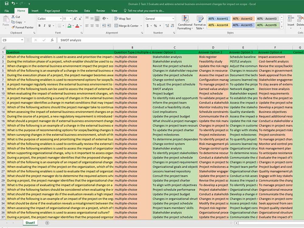Toggle Align Left
This screenshot has height=228, width=304.
(87, 26)
